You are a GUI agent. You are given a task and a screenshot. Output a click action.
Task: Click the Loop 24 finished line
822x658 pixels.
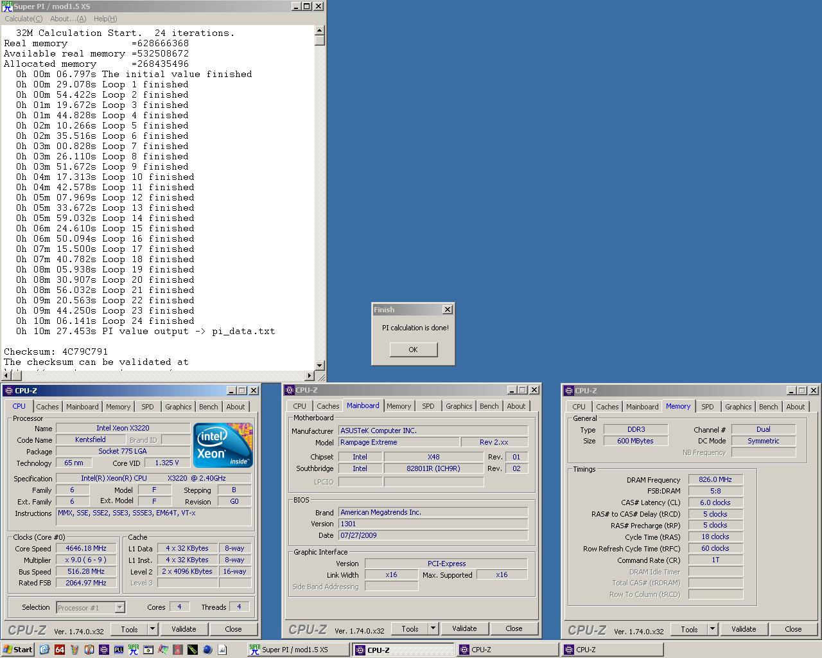click(105, 321)
